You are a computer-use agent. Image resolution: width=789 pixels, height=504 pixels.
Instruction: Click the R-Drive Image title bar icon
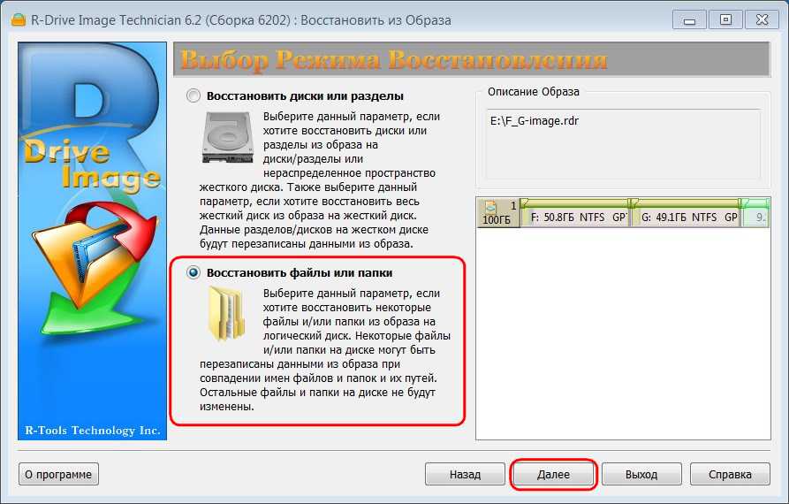[x=19, y=20]
